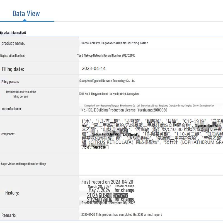Image resolution: width=223 pixels, height=223 pixels.
Task: Select Record change on December 08, 2025
Action: click(x=108, y=203)
